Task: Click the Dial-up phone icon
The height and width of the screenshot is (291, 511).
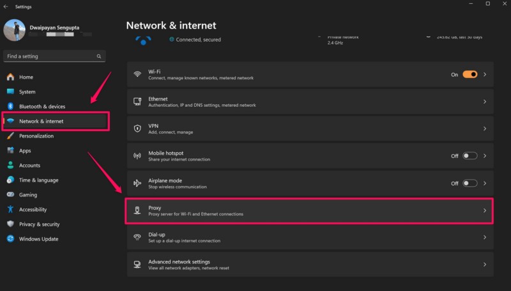Action: point(137,237)
